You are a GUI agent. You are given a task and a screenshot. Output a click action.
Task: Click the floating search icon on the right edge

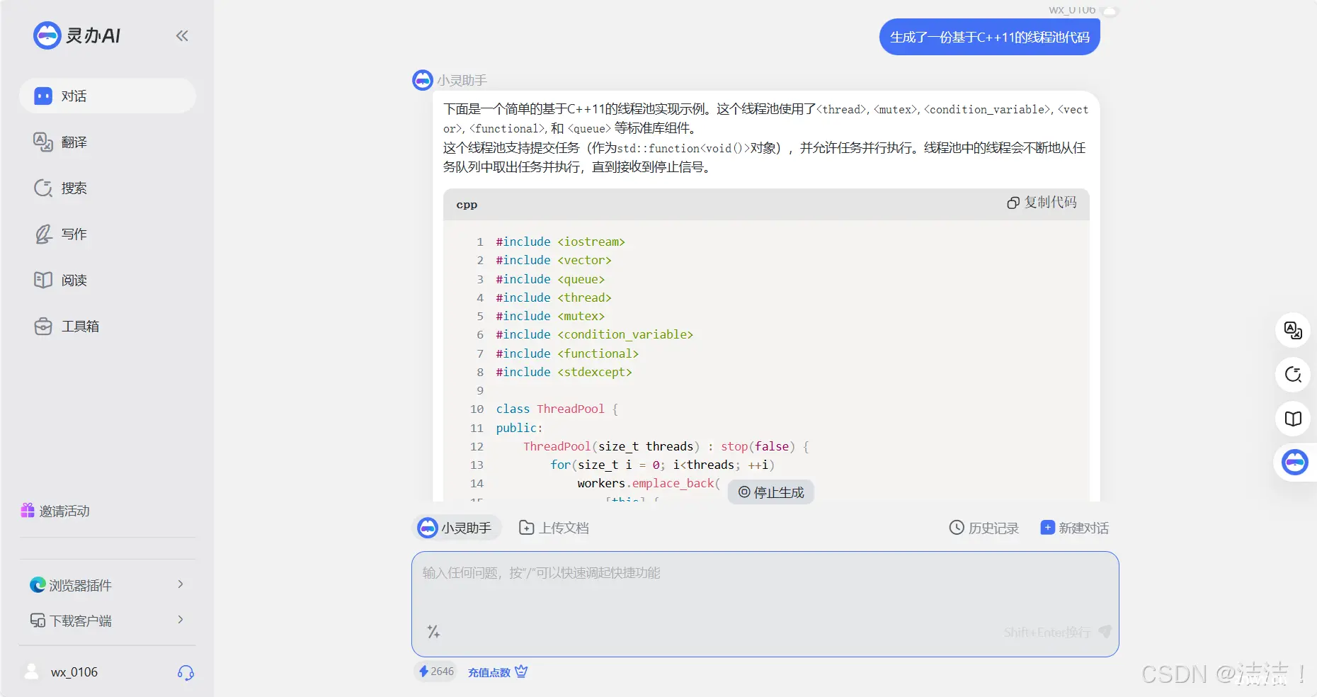(x=1293, y=374)
